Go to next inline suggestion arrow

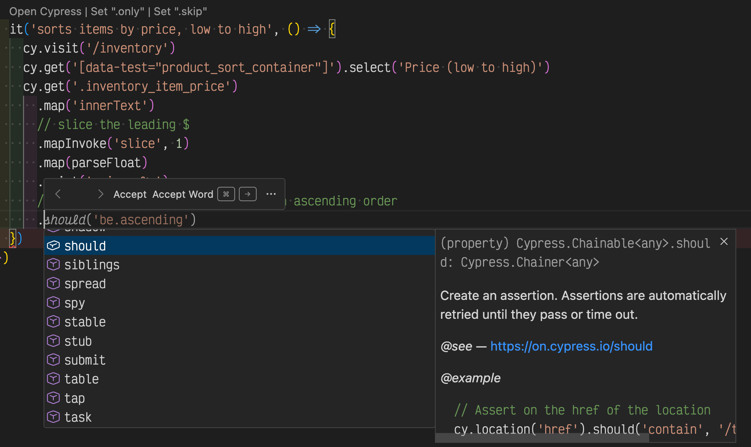pyautogui.click(x=100, y=194)
